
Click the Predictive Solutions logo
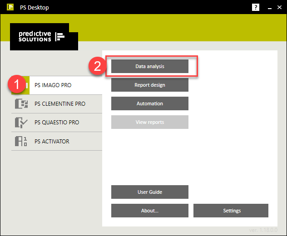click(44, 37)
